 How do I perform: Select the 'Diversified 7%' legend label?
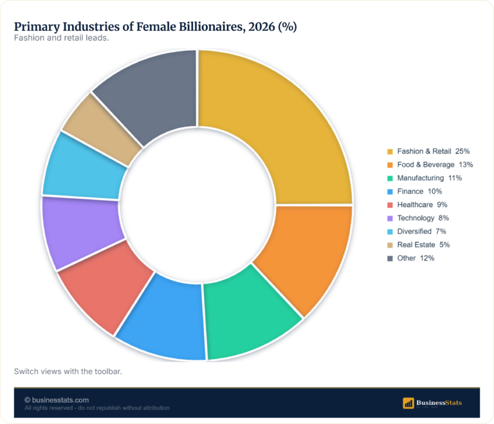421,232
